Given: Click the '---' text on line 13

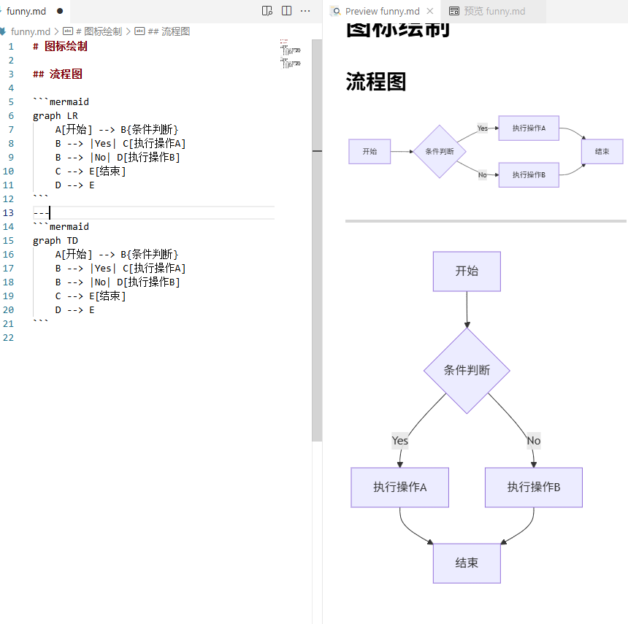Looking at the screenshot, I should coord(41,213).
